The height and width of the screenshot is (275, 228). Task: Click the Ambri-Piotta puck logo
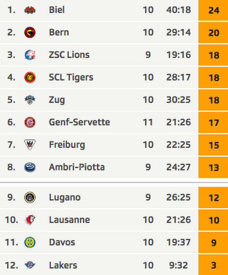pos(30,167)
